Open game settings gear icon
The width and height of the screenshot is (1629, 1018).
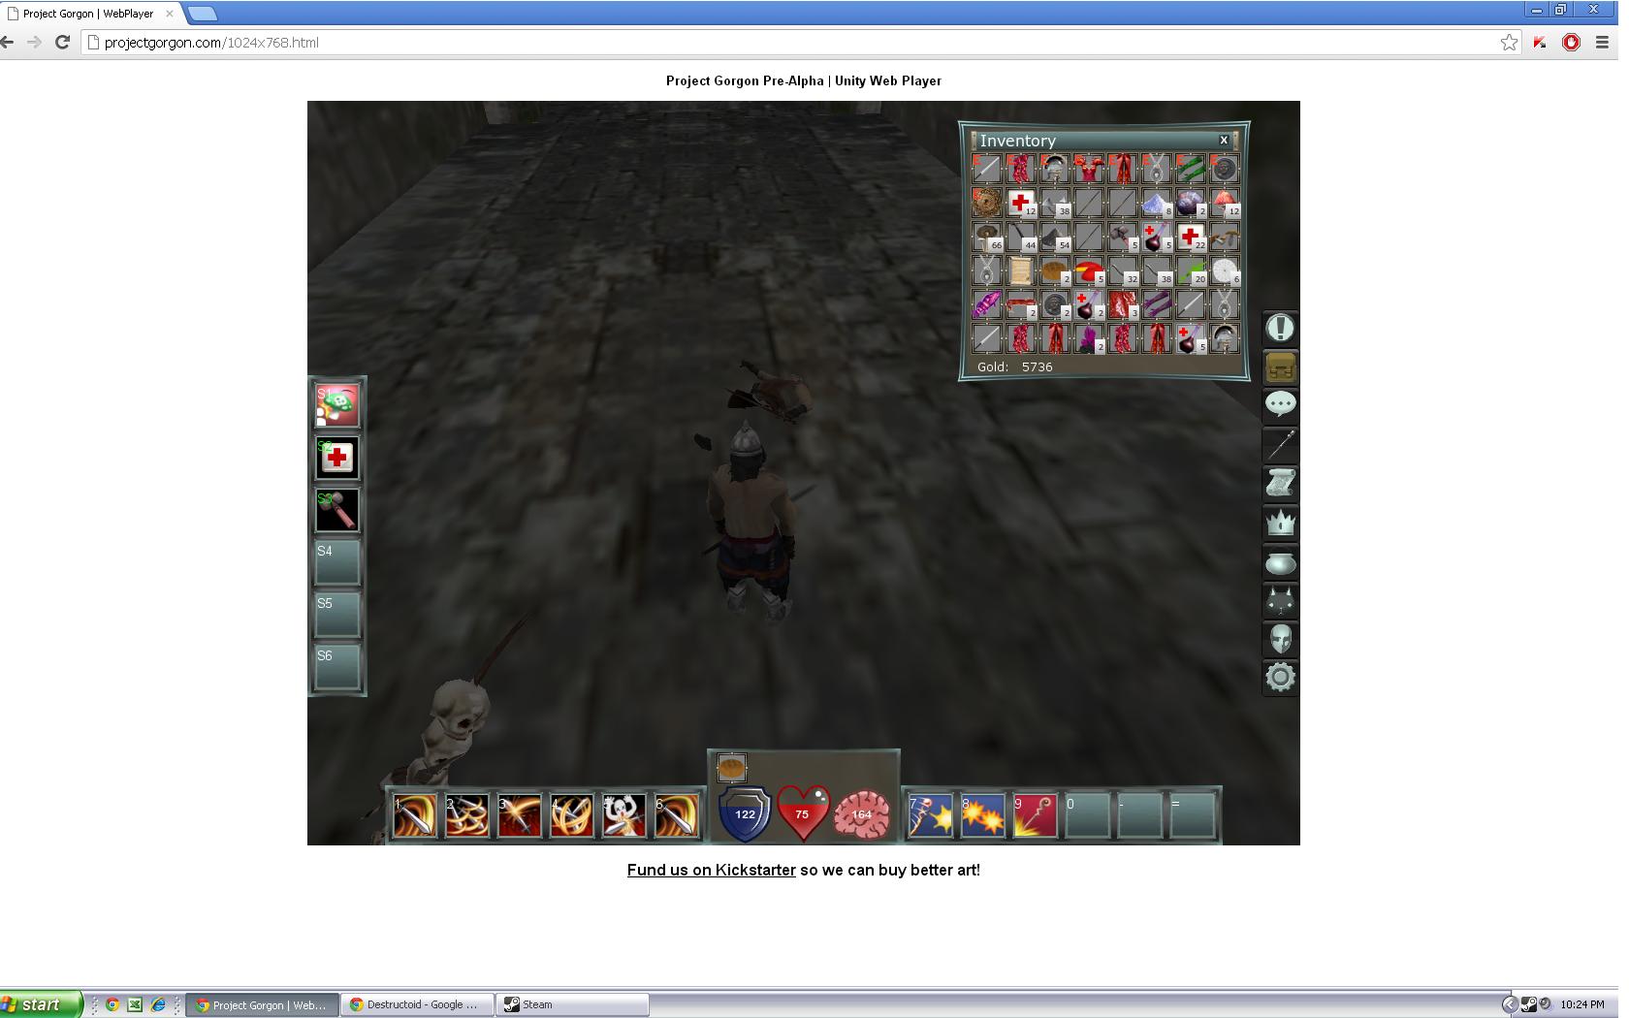(1280, 677)
